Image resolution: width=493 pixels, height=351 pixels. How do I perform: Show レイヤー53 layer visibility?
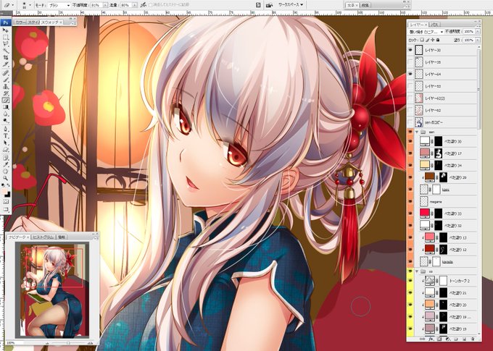(410, 86)
